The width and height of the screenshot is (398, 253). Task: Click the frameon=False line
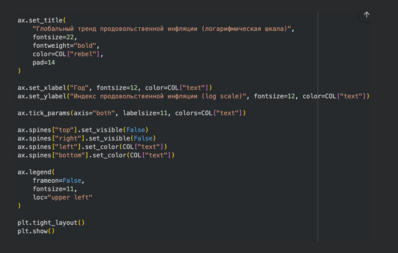point(58,181)
